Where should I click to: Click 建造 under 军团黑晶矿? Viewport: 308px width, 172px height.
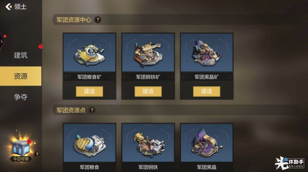[207, 91]
